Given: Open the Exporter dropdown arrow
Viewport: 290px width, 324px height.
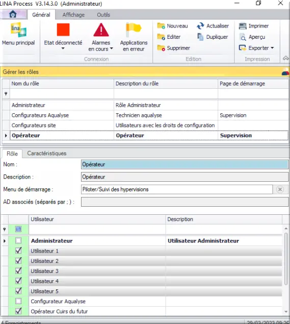Looking at the screenshot, I should click(272, 48).
